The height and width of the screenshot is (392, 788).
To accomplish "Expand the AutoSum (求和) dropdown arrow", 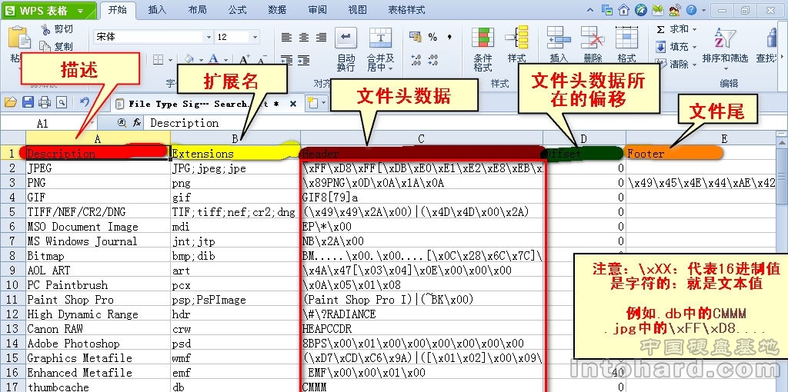I will [695, 29].
